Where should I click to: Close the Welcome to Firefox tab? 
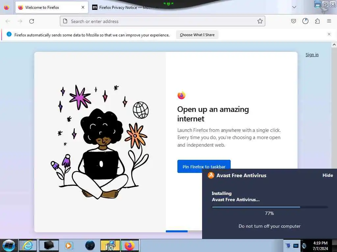click(83, 7)
